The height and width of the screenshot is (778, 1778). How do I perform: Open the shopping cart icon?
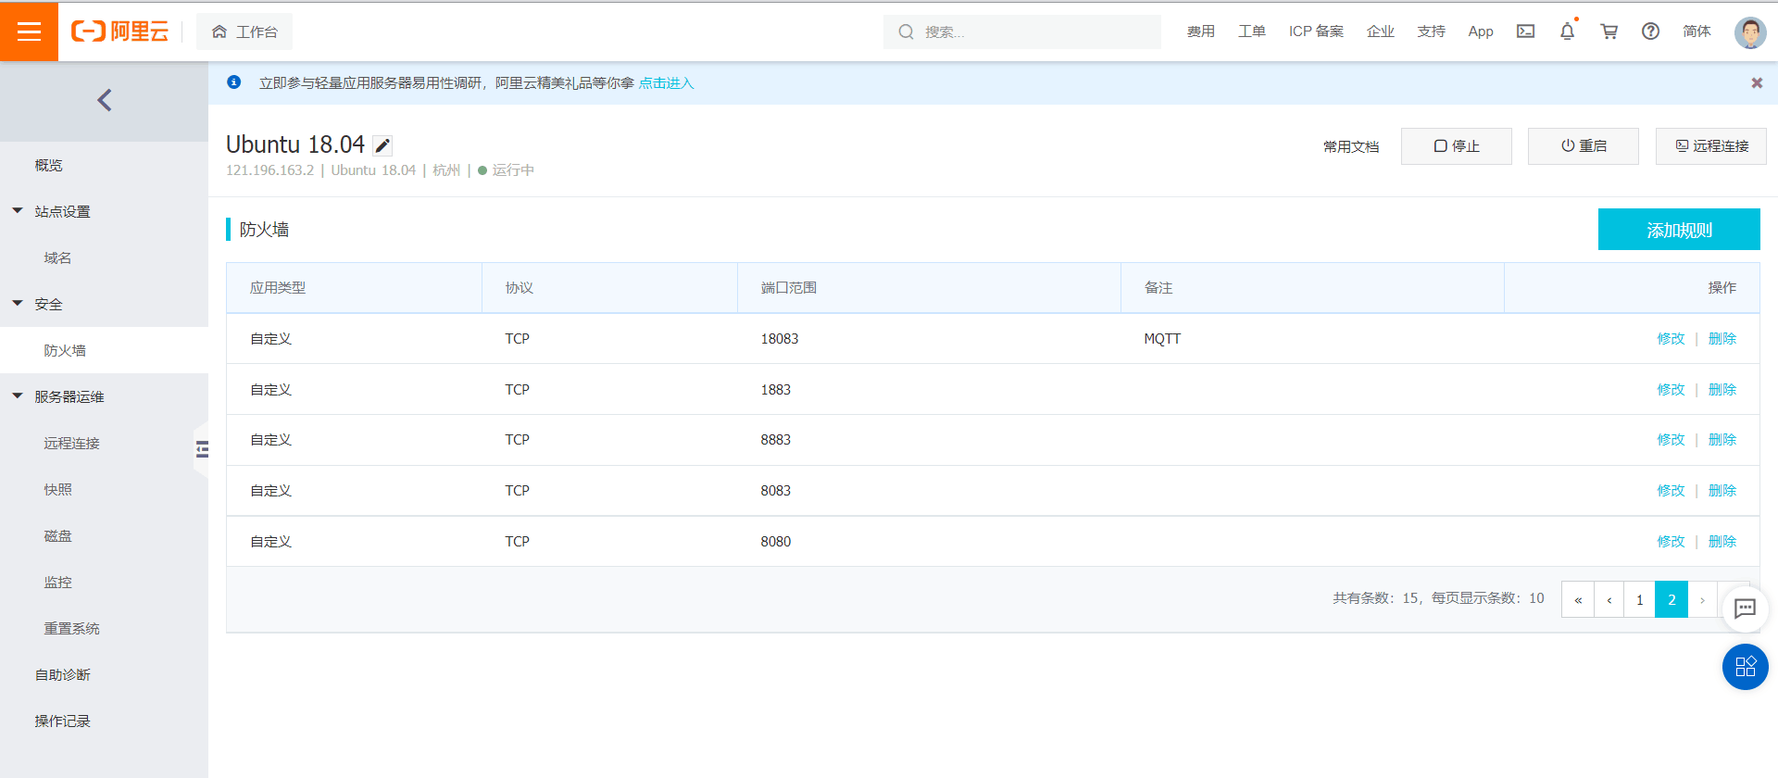tap(1609, 31)
